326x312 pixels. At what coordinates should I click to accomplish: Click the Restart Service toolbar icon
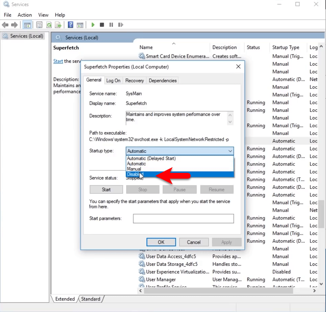click(120, 25)
